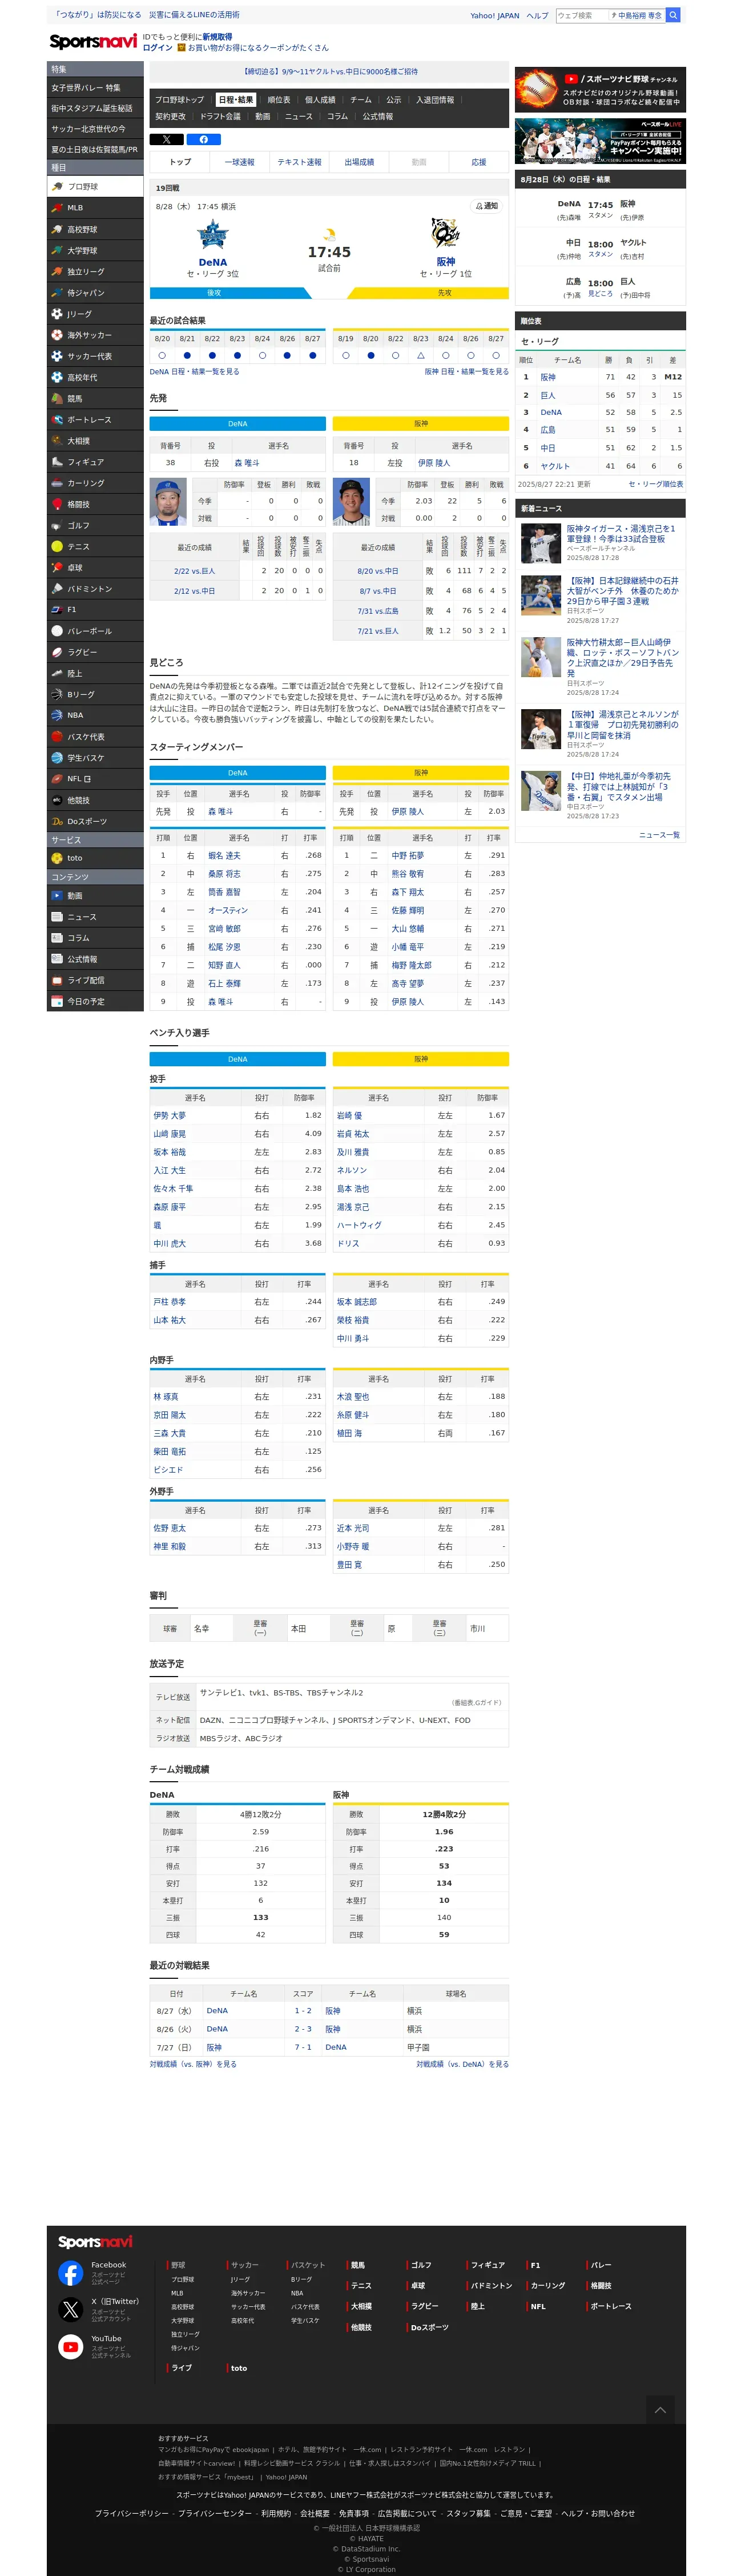Open 阪神 日程・結果一覧を見る link
This screenshot has height=2576, width=733.
click(466, 372)
